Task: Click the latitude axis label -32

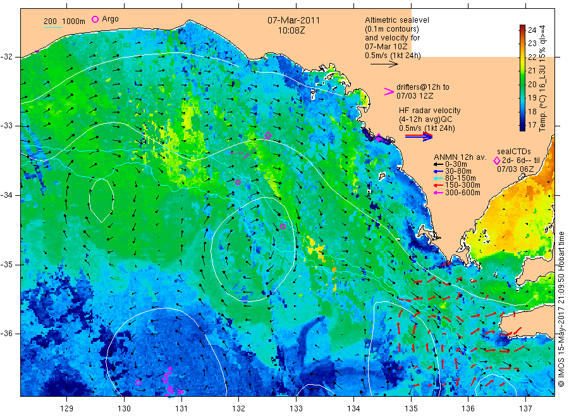Action: (6, 57)
